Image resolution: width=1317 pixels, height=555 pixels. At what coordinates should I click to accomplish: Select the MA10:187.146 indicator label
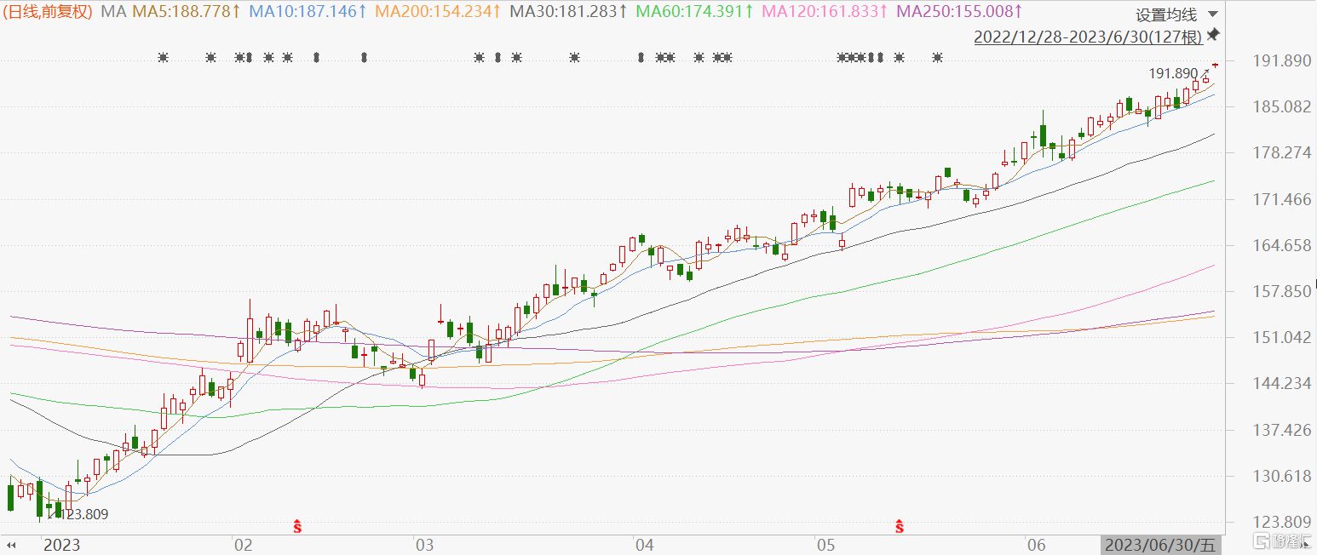(x=308, y=12)
